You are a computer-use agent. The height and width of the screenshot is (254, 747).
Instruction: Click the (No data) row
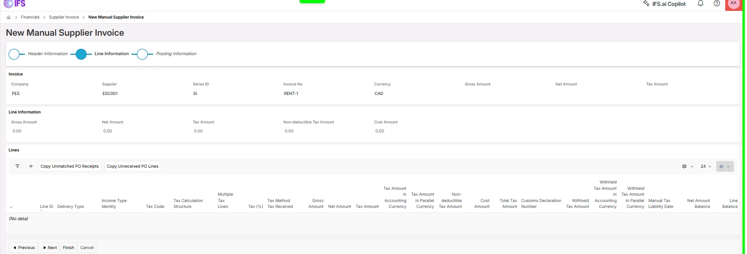(x=373, y=219)
